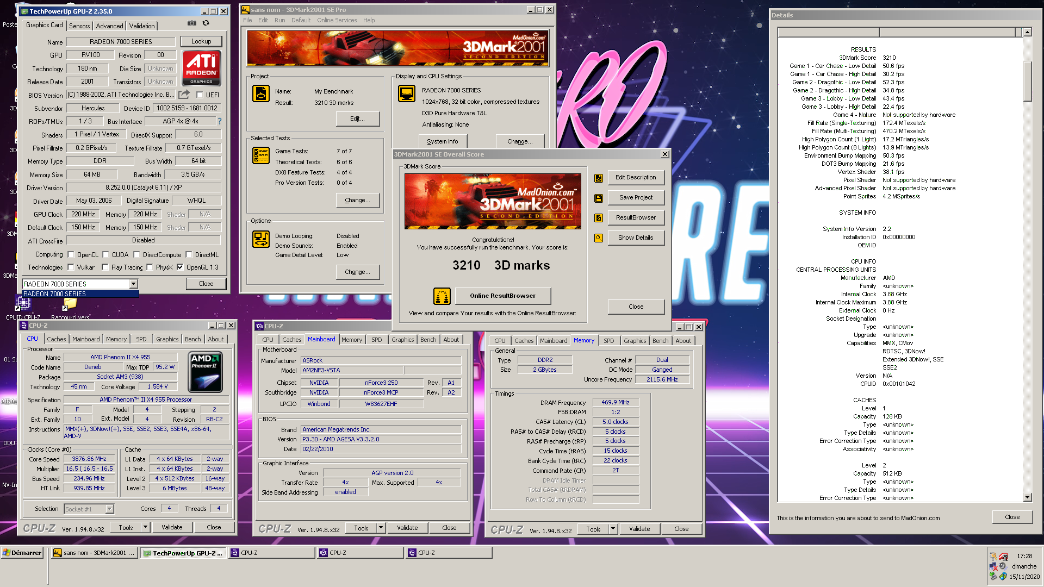1044x587 pixels.
Task: Activate the TechPowerUp GPU-Z taskbar button
Action: point(183,553)
